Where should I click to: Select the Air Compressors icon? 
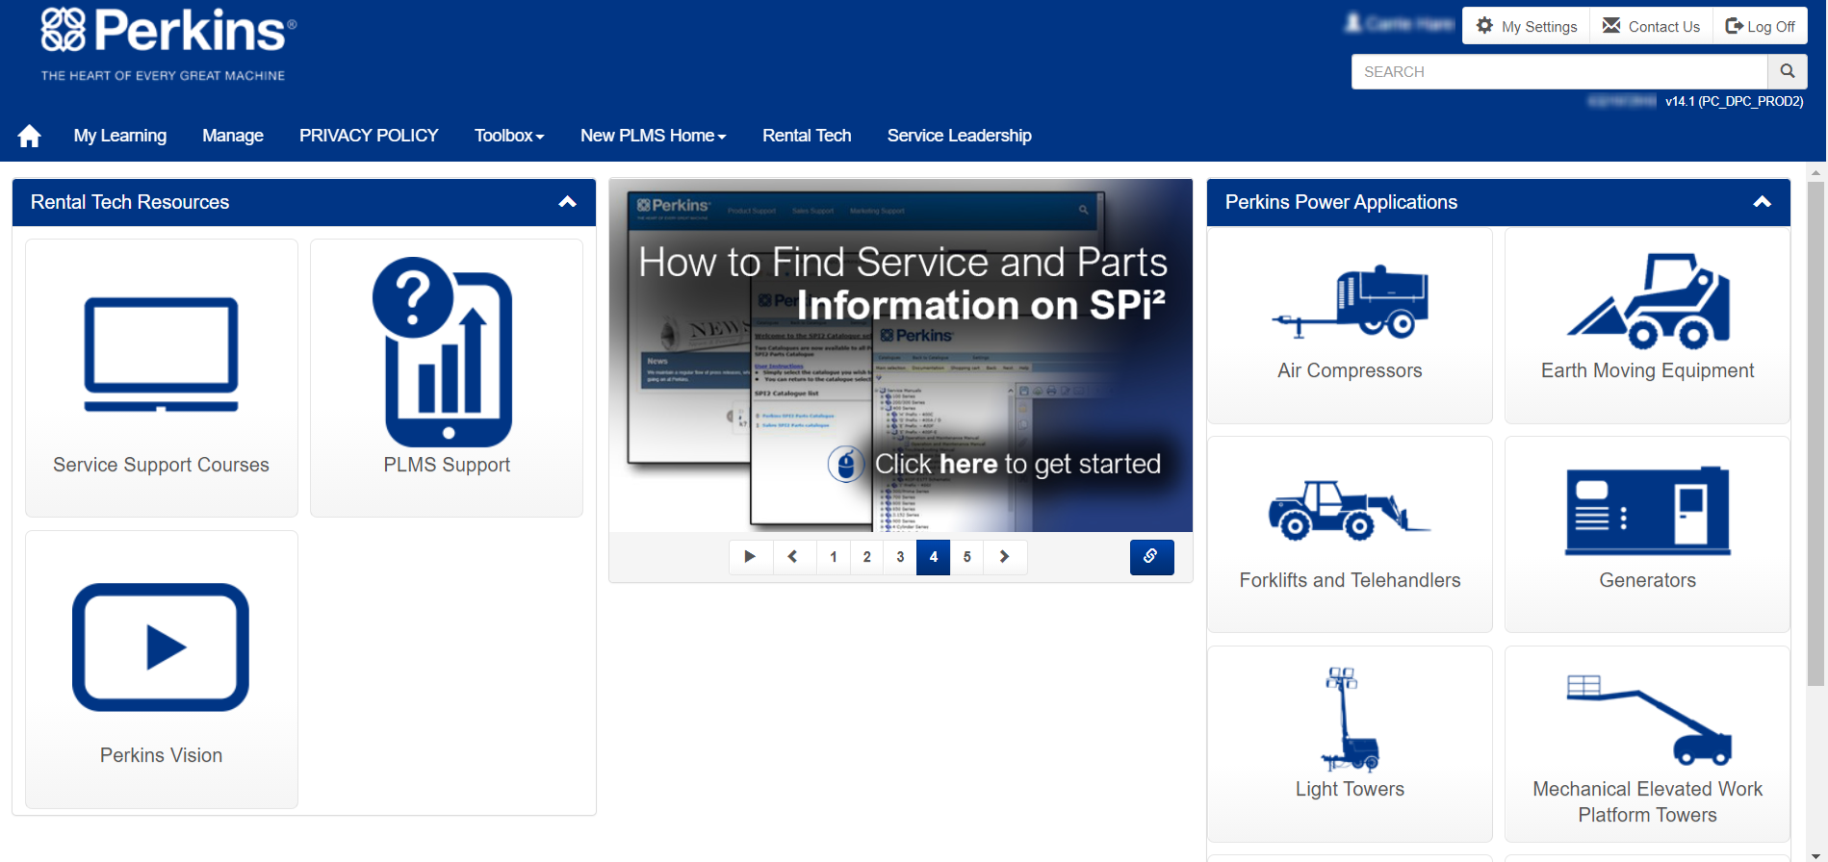coord(1350,302)
